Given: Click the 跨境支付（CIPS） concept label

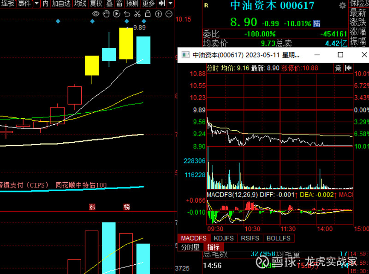Looking at the screenshot, I should tap(24, 185).
